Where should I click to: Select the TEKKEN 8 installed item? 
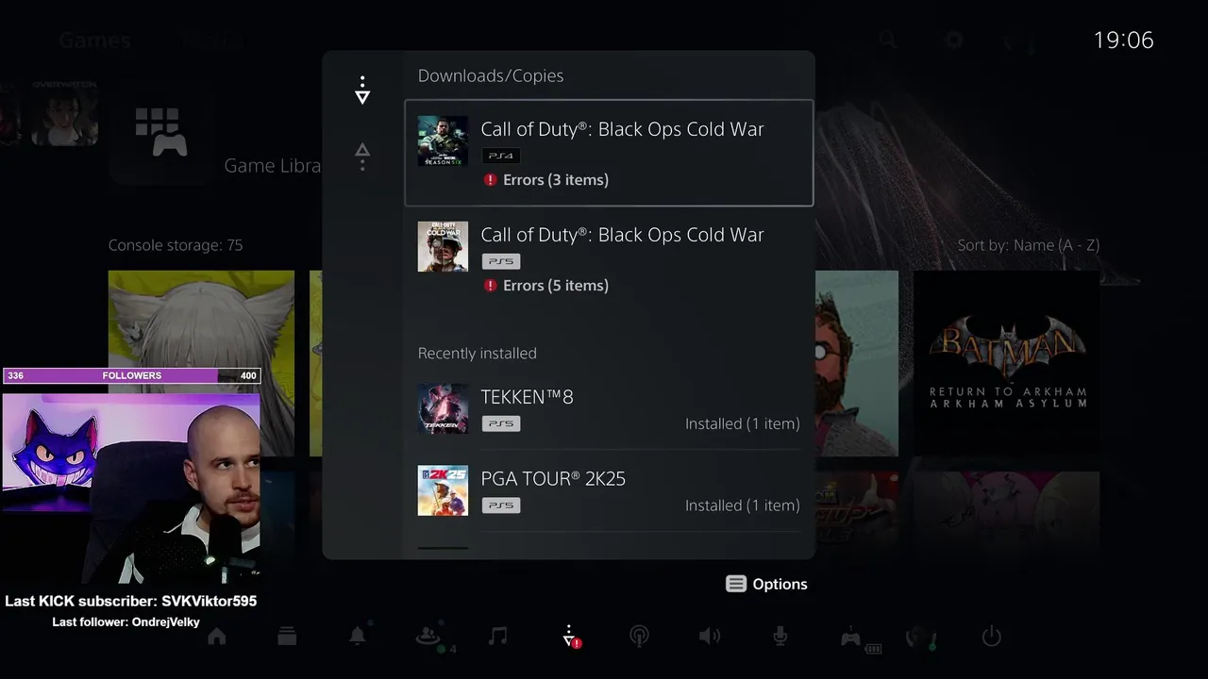coord(609,408)
